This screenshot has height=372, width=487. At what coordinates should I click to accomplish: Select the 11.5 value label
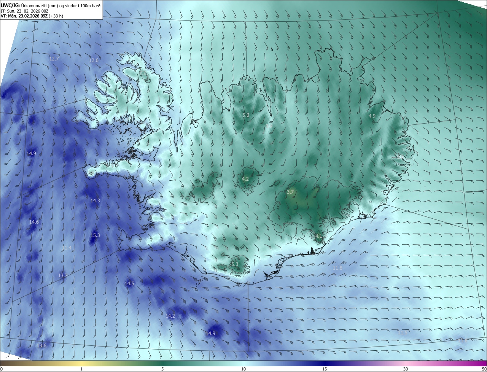(403, 332)
